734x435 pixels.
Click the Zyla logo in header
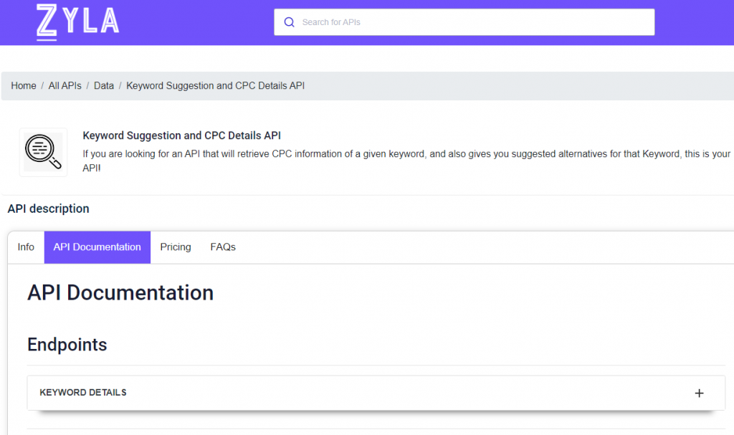click(78, 21)
